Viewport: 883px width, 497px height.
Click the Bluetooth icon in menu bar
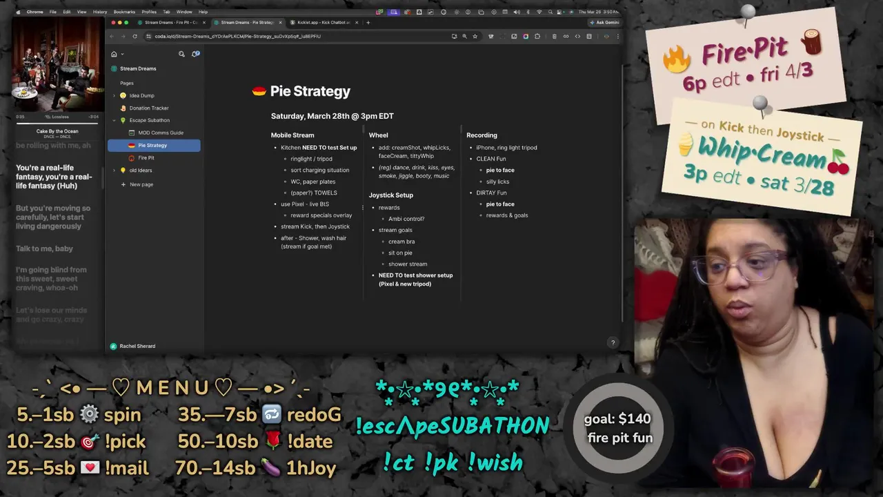pyautogui.click(x=528, y=12)
